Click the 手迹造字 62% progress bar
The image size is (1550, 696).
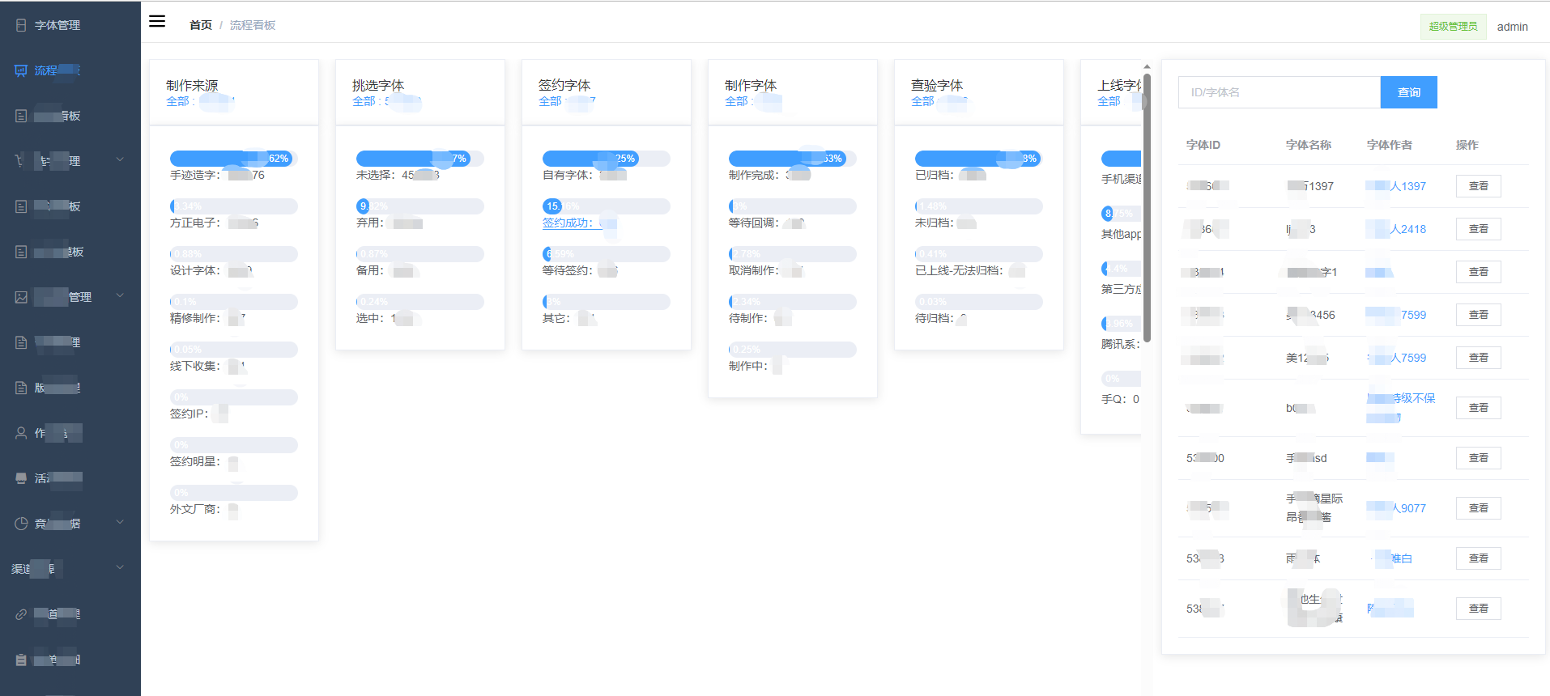[233, 159]
